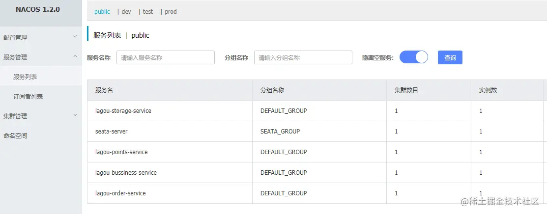Screen dimensions: 547x214
Task: Click DEFAULT_GROUP in lagou-storage-service row
Action: pyautogui.click(x=284, y=111)
